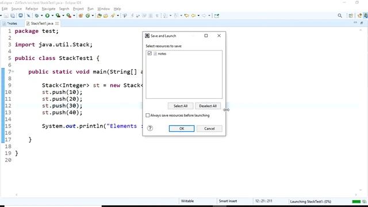Click the Previous Annotation icon
Image resolution: width=368 pixels, height=207 pixels.
[x=176, y=16]
